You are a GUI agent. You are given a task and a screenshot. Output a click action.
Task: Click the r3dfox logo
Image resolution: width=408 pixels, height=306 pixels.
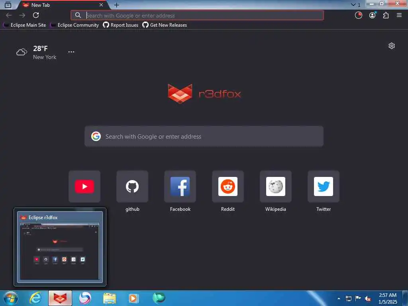[204, 94]
